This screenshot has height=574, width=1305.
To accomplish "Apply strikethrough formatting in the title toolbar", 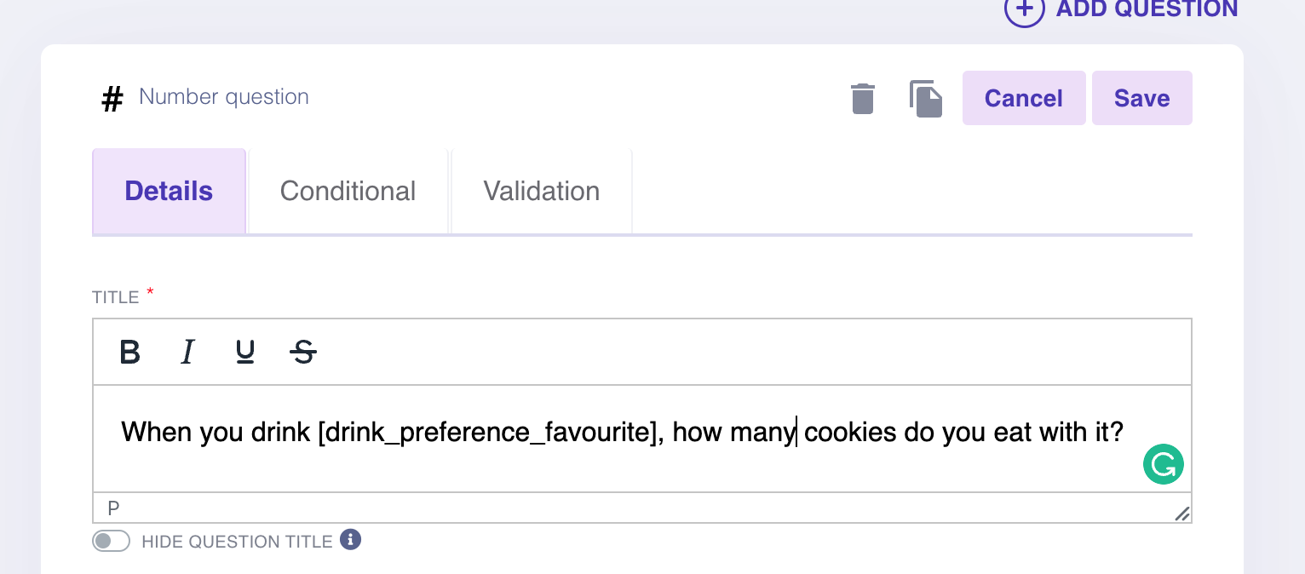I will (303, 352).
